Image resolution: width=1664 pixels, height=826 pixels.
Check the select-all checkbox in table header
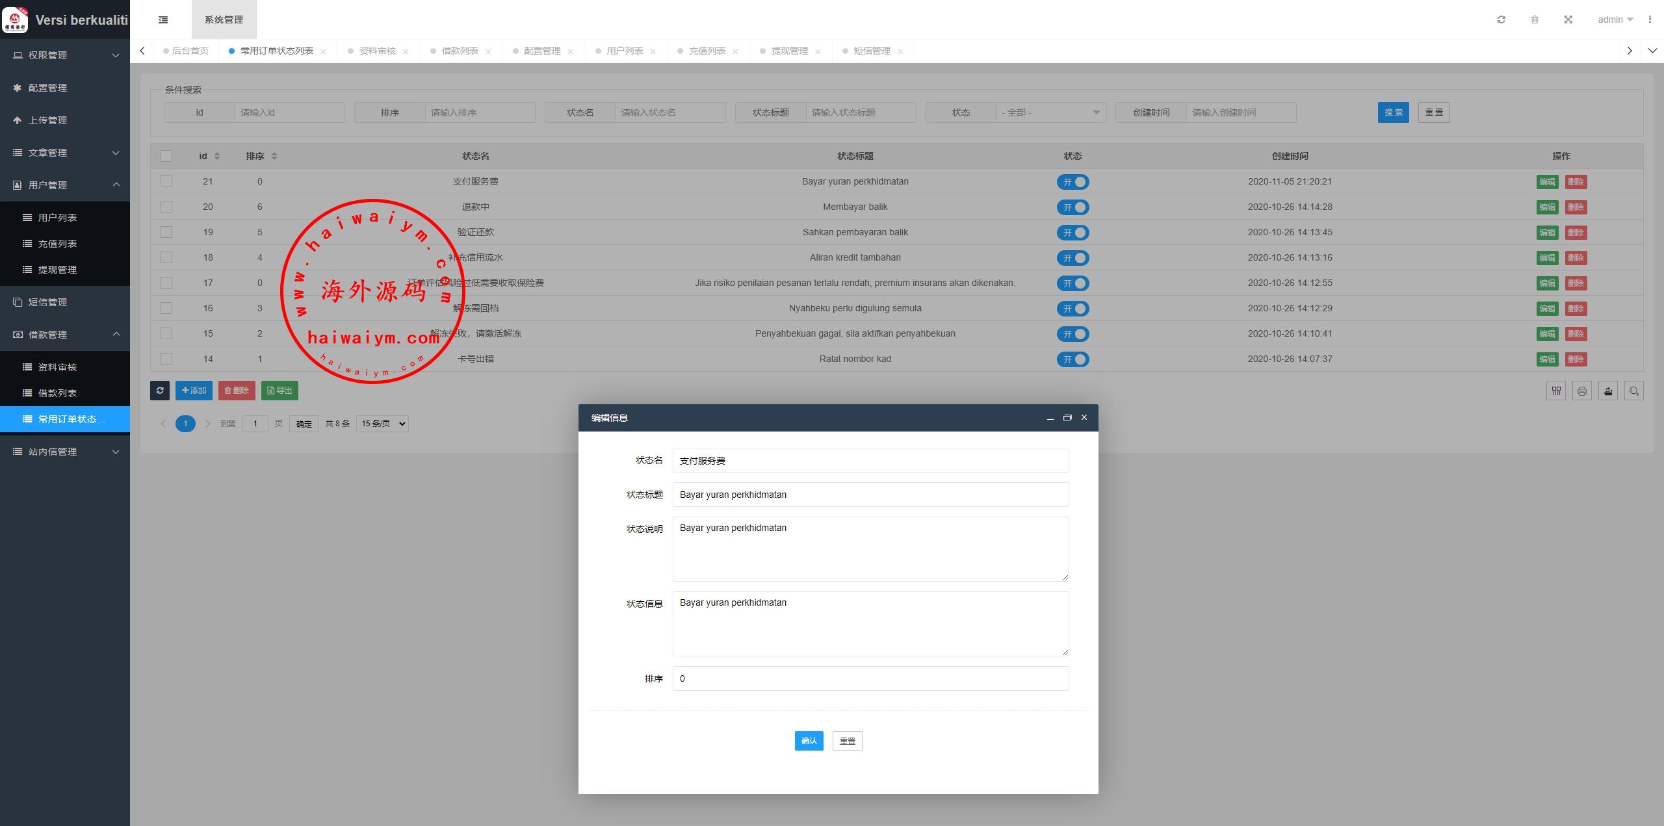tap(166, 156)
